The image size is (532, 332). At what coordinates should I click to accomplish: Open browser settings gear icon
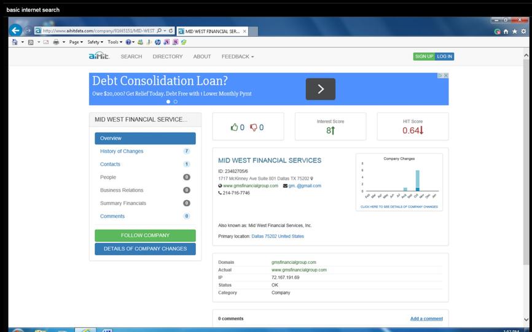(x=523, y=31)
